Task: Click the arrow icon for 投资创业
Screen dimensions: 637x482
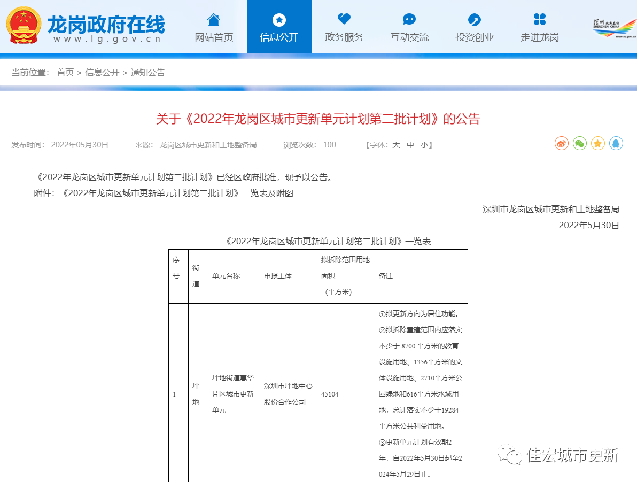Action: coord(475,20)
